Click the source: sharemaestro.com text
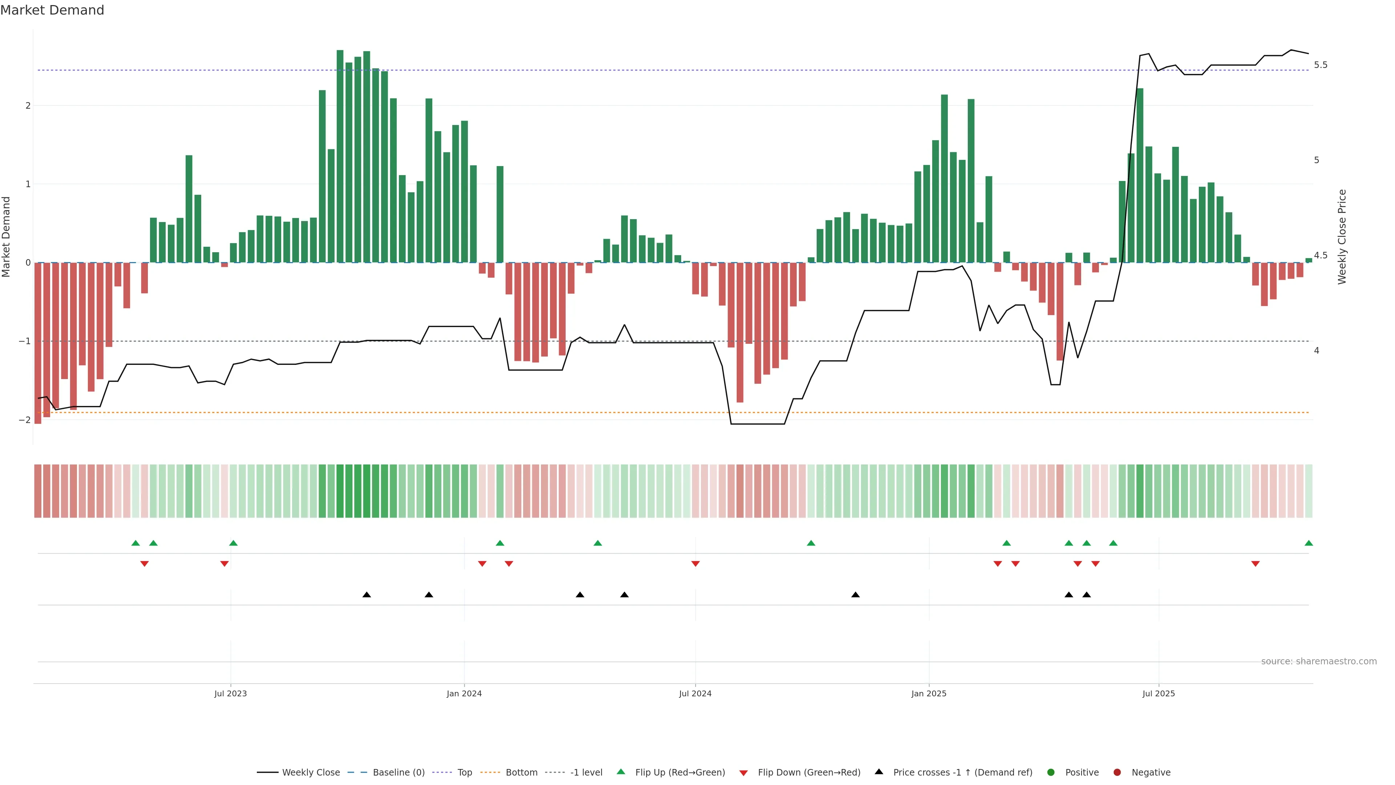This screenshot has width=1395, height=785. click(x=1319, y=661)
